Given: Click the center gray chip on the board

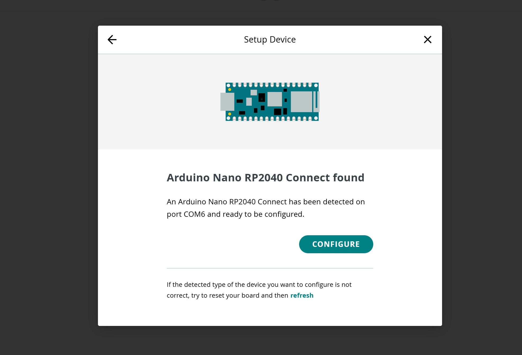Looking at the screenshot, I should pos(275,99).
